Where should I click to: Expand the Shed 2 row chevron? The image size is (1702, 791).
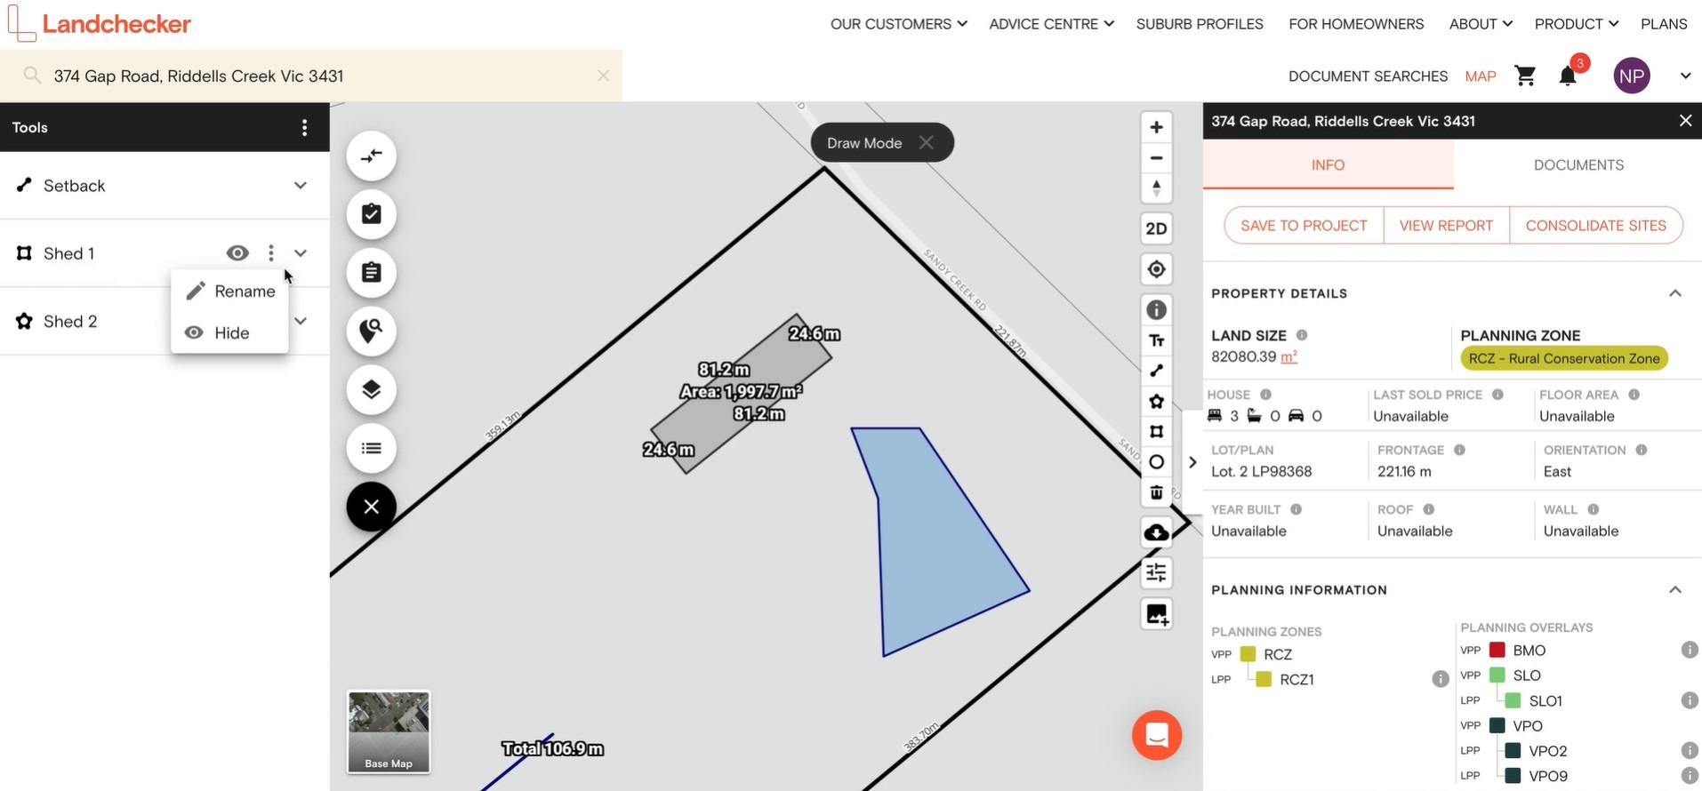(301, 321)
